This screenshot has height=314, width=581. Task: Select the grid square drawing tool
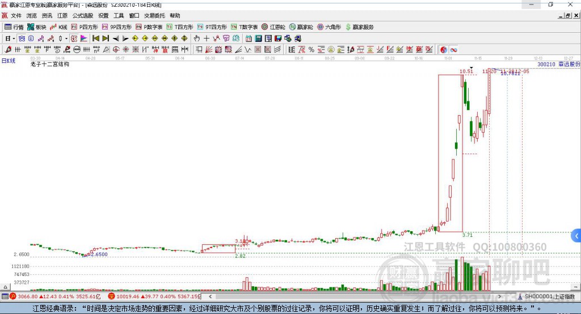(258, 50)
